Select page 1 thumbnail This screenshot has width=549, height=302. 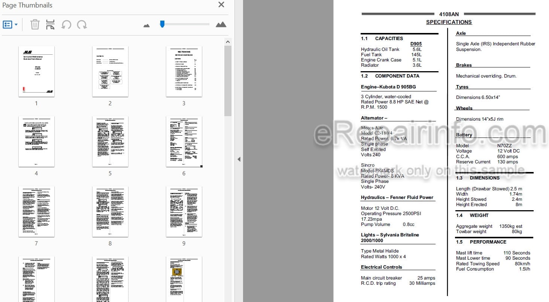[36, 72]
